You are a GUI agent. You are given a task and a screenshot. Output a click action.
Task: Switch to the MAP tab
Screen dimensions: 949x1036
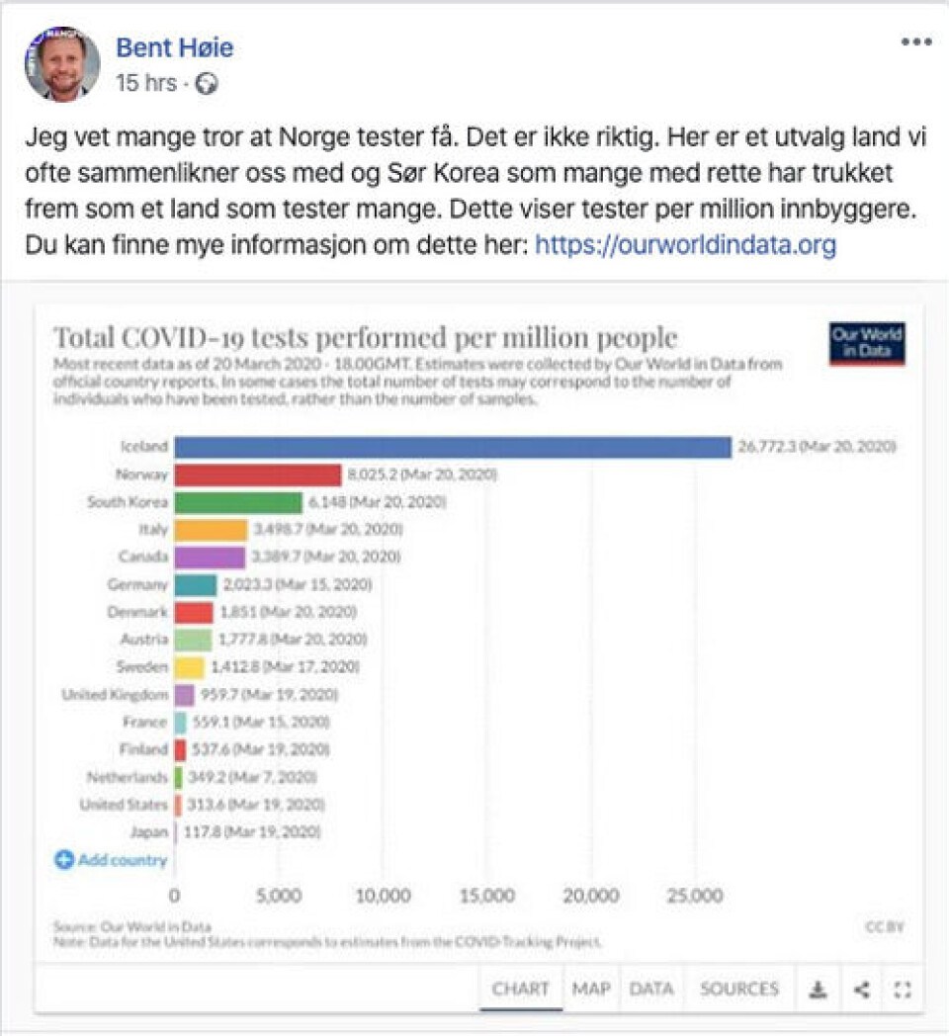pyautogui.click(x=591, y=989)
